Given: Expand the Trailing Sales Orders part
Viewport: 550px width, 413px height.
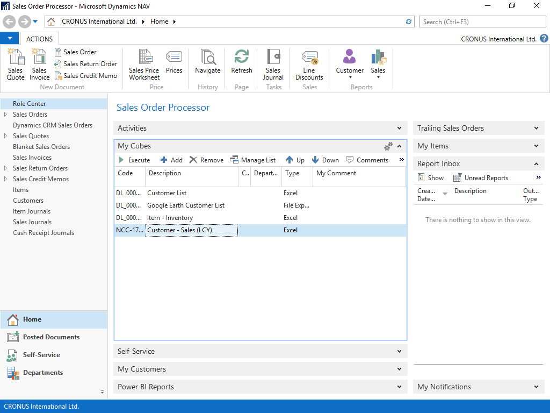Looking at the screenshot, I should (x=537, y=128).
